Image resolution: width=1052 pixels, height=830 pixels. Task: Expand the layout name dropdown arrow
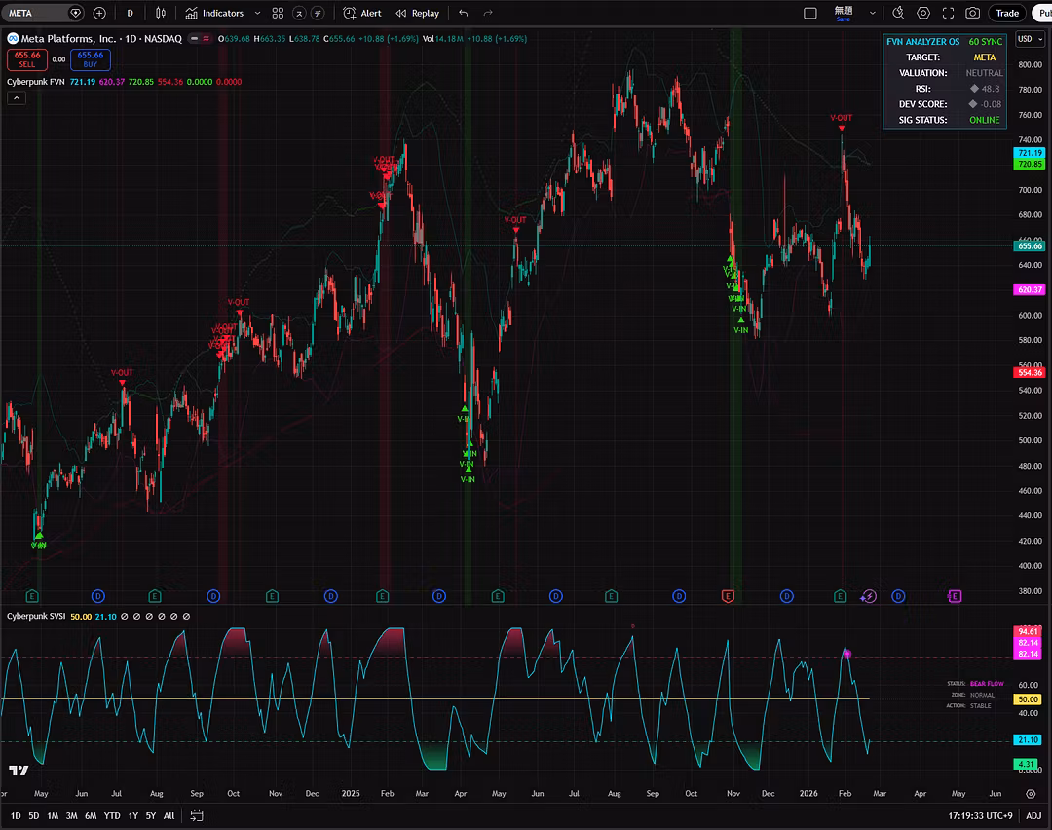872,13
